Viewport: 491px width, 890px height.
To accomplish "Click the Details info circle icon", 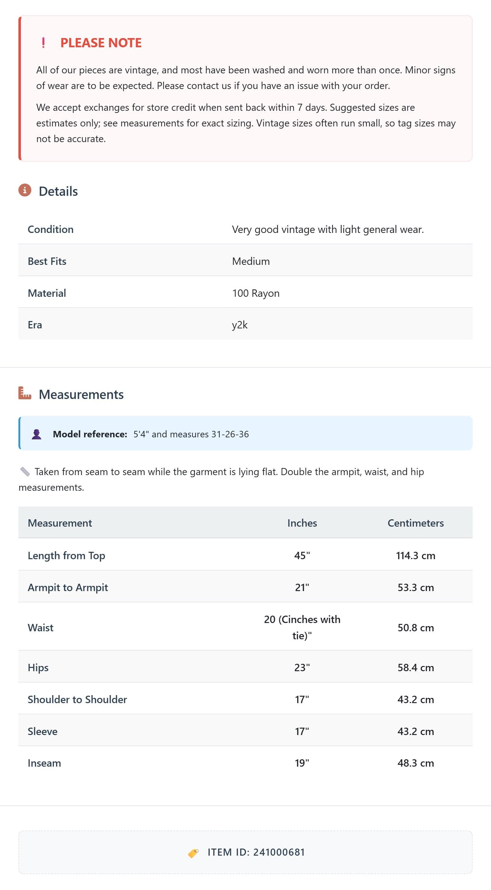I will pos(25,190).
